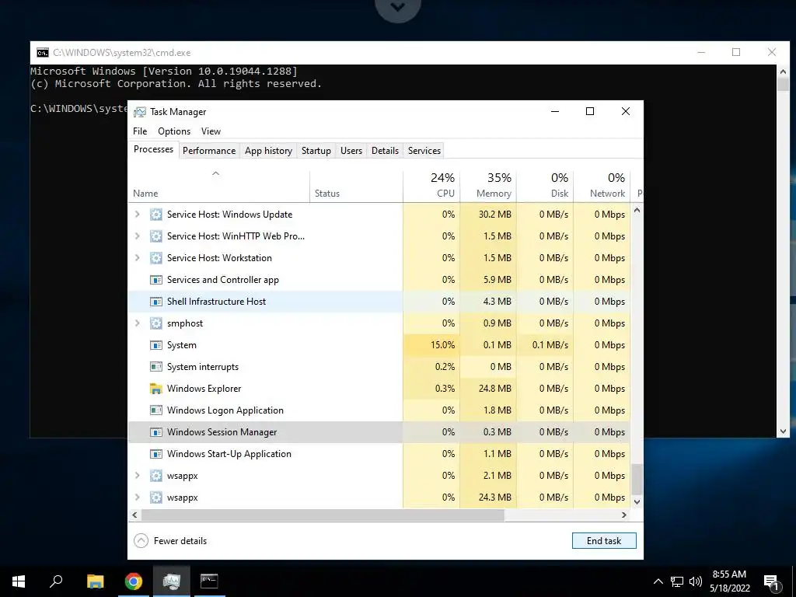Expand the smphost process group

(x=137, y=323)
